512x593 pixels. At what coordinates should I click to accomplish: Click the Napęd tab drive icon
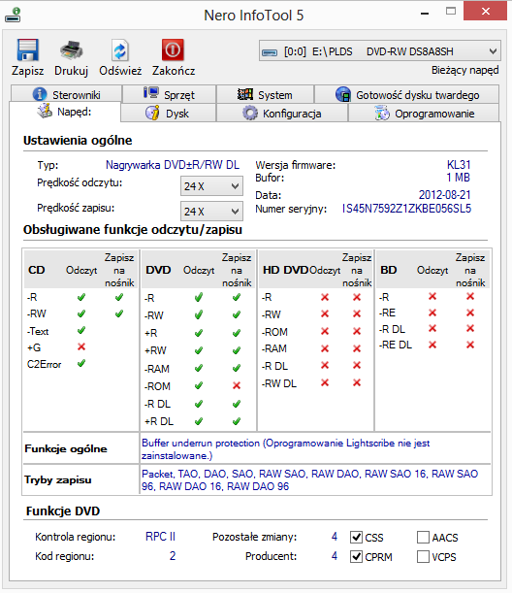point(45,111)
